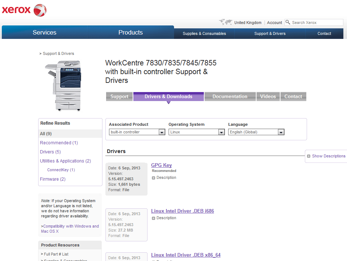The image size is (347, 261).
Task: Open the Contact item in the top navigation bar
Action: [x=324, y=34]
